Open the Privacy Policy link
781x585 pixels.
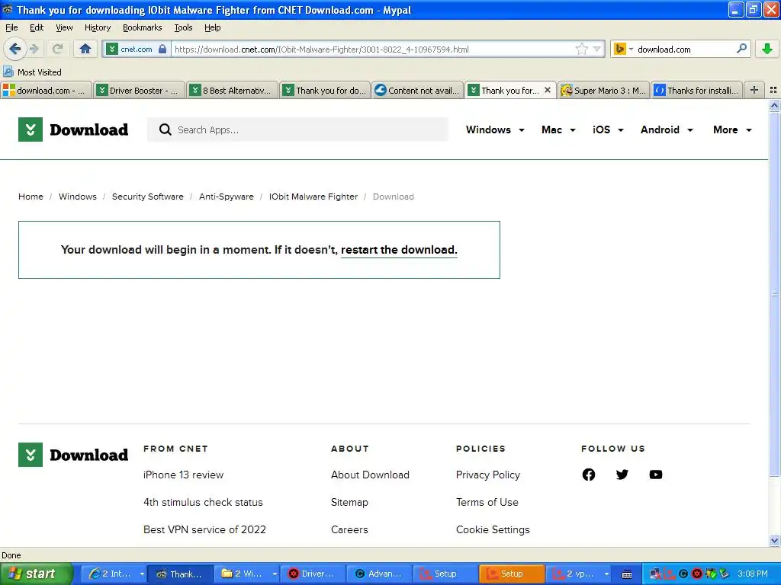[x=487, y=475]
